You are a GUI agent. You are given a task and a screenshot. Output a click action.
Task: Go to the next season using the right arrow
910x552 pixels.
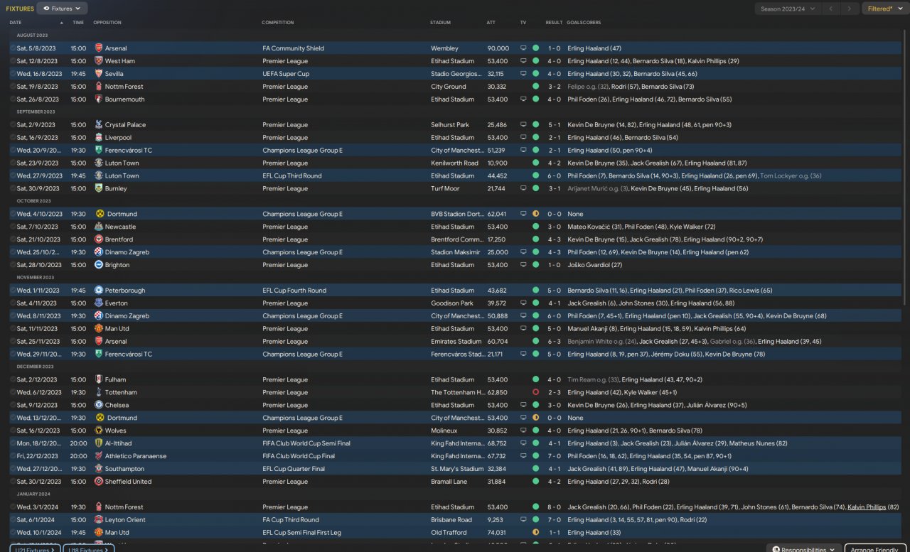[849, 9]
